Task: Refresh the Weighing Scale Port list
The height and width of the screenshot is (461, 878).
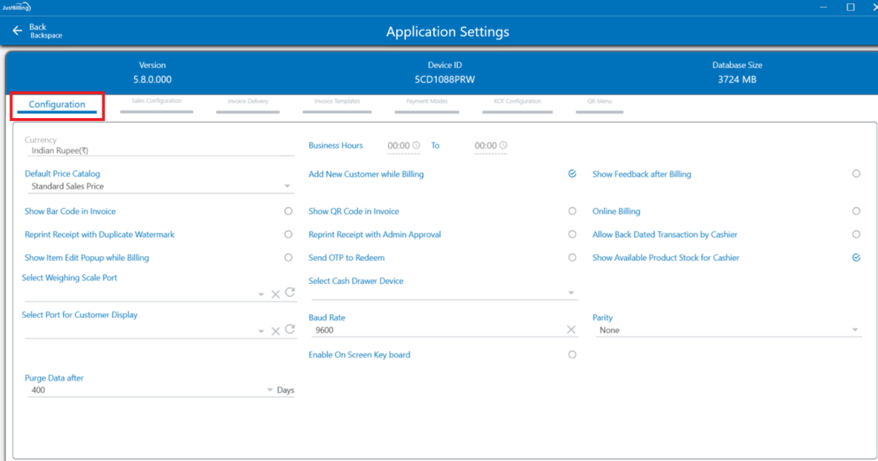Action: (290, 293)
